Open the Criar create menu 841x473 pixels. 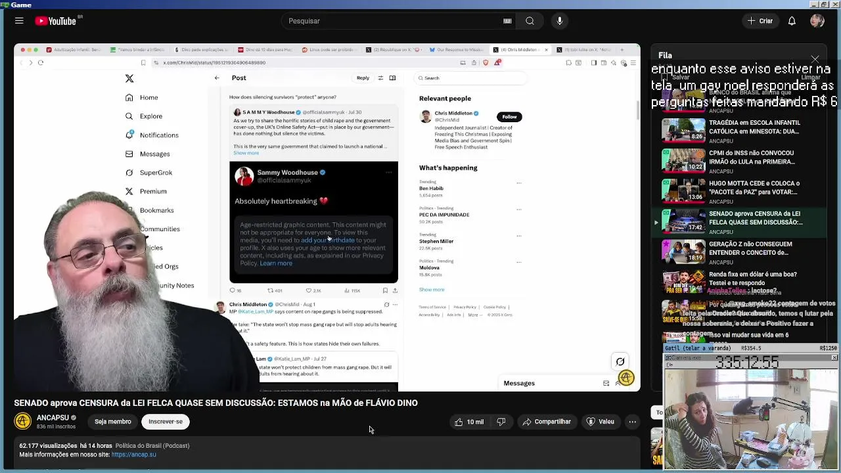(760, 21)
